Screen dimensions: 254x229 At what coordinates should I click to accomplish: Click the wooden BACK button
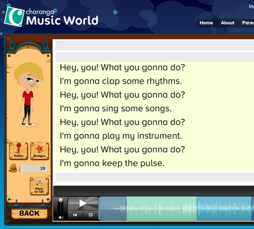pos(29,213)
